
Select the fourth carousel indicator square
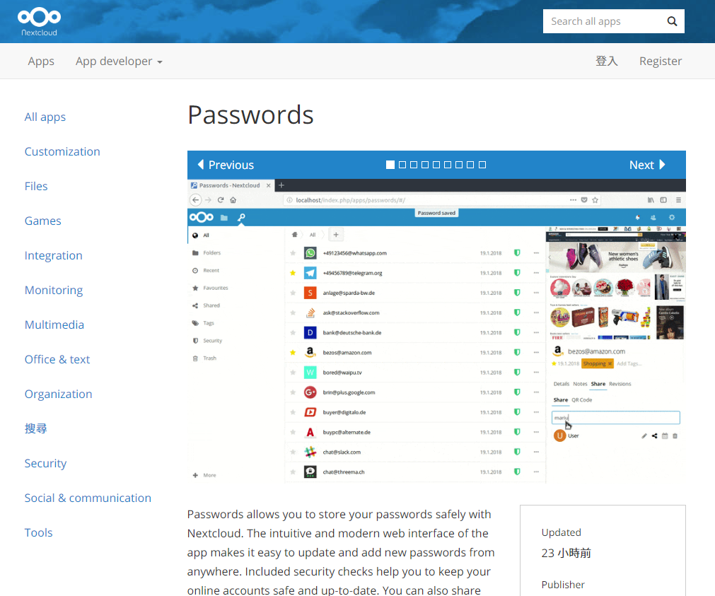425,165
